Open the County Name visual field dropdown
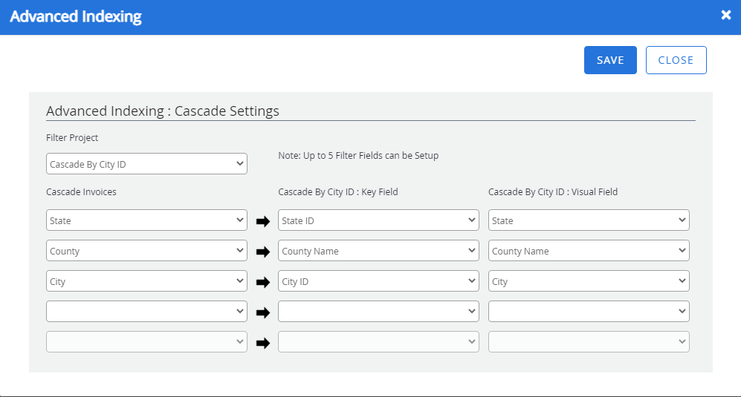The width and height of the screenshot is (741, 397). click(x=588, y=251)
